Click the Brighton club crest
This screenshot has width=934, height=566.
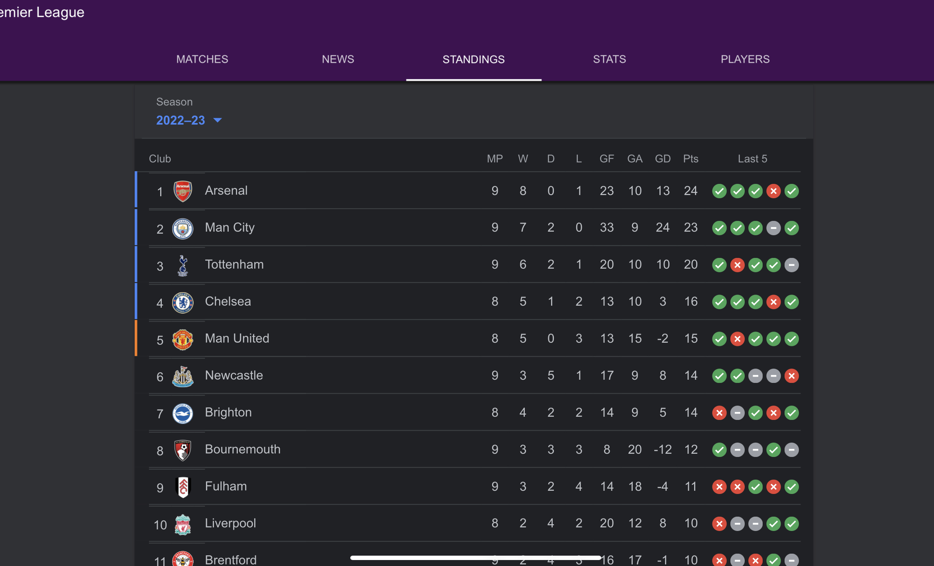[x=183, y=413]
